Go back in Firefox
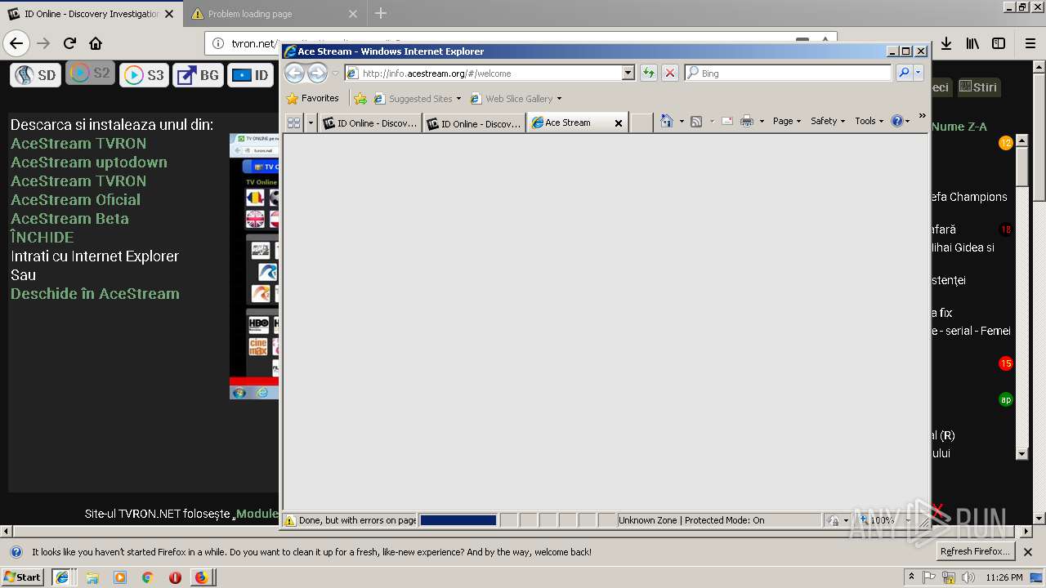The height and width of the screenshot is (588, 1046). coord(16,43)
